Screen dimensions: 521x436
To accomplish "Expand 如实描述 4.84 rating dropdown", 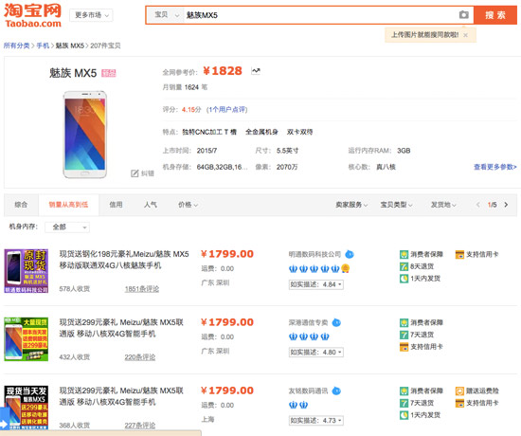I will tap(315, 284).
